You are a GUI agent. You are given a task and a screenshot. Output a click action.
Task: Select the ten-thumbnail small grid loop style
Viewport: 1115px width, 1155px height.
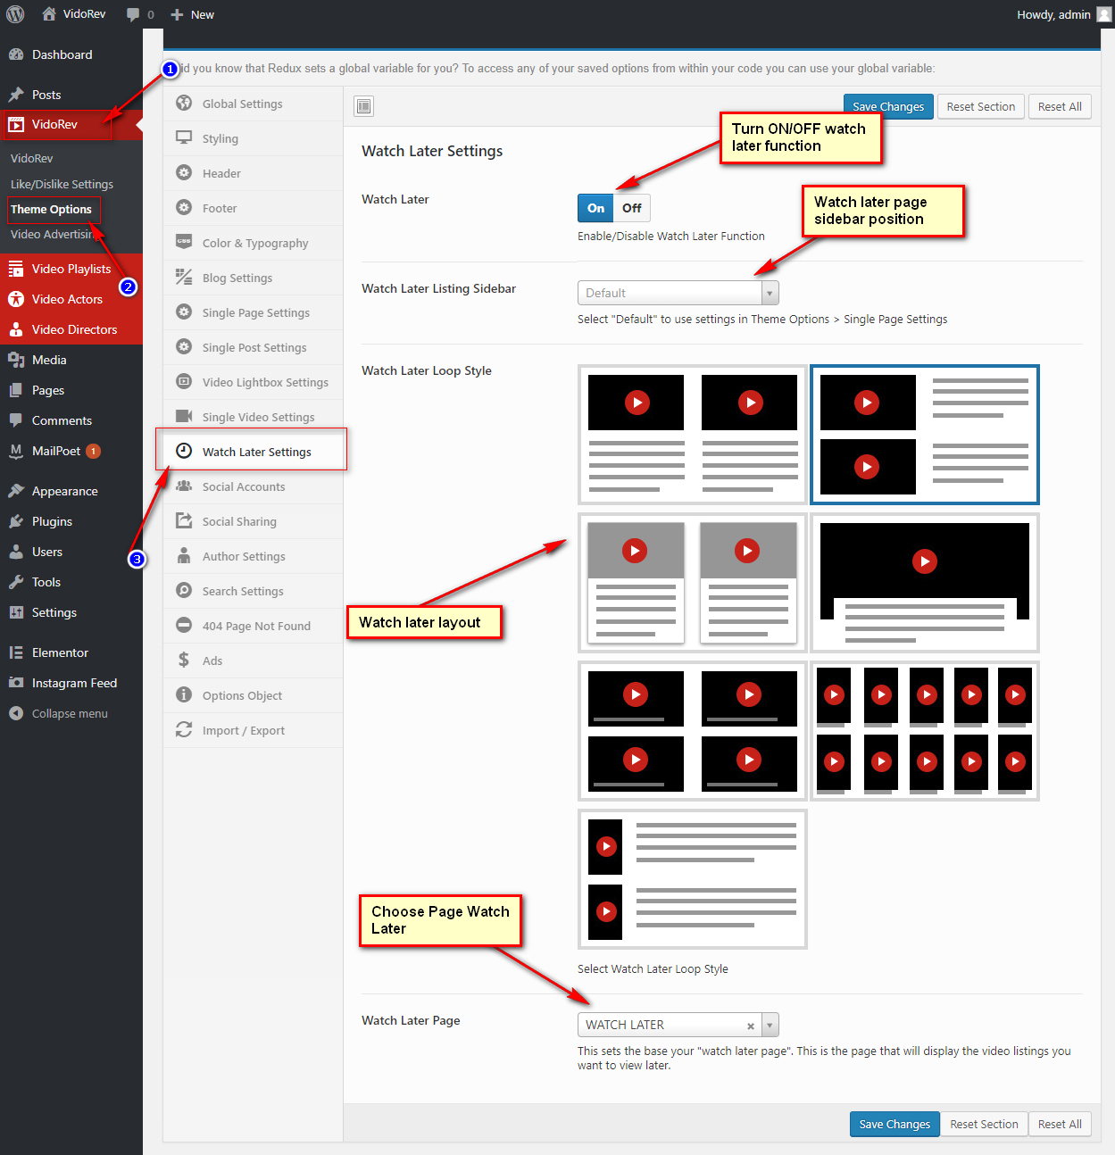[924, 731]
